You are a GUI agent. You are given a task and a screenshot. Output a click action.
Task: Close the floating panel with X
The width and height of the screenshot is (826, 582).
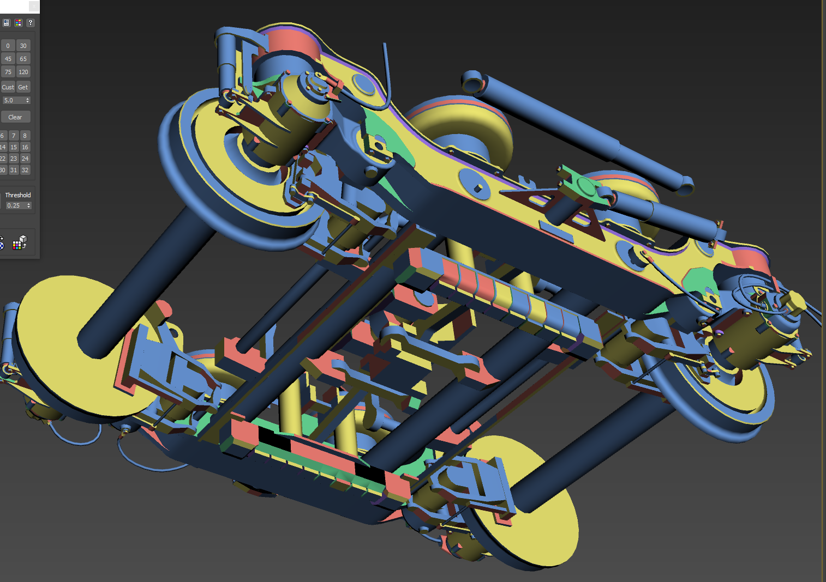tap(34, 6)
